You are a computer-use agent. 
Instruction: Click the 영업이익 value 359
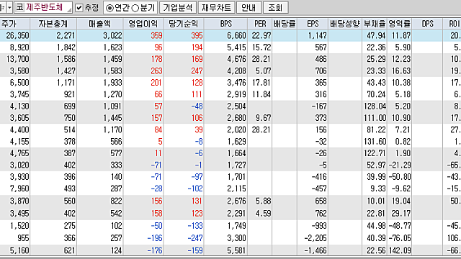click(156, 36)
